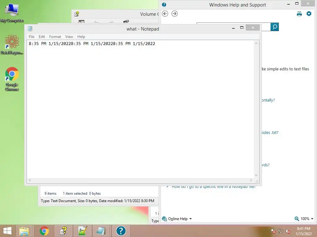The image size is (317, 237).
Task: Maximize the Windows Help and Support window
Action: 297,4
